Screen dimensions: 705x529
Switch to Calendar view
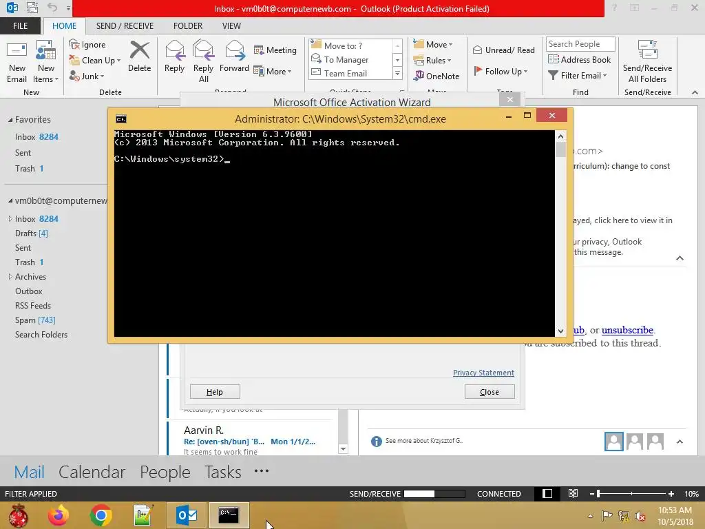pos(92,472)
